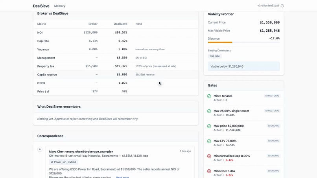The width and height of the screenshot is (317, 178).
Task: Click Broker NOI value $126,000
Action: pyautogui.click(x=90, y=32)
